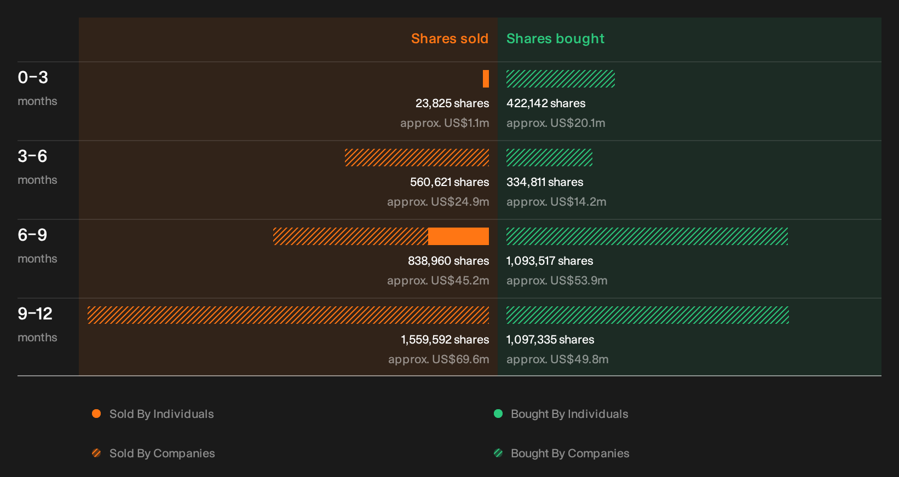Click the "838,960 shares" value
Screen dimensions: 899x477
coord(448,261)
